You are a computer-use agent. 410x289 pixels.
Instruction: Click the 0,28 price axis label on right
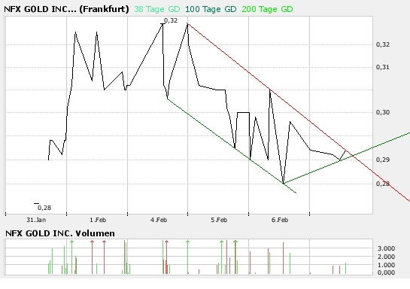coord(383,184)
